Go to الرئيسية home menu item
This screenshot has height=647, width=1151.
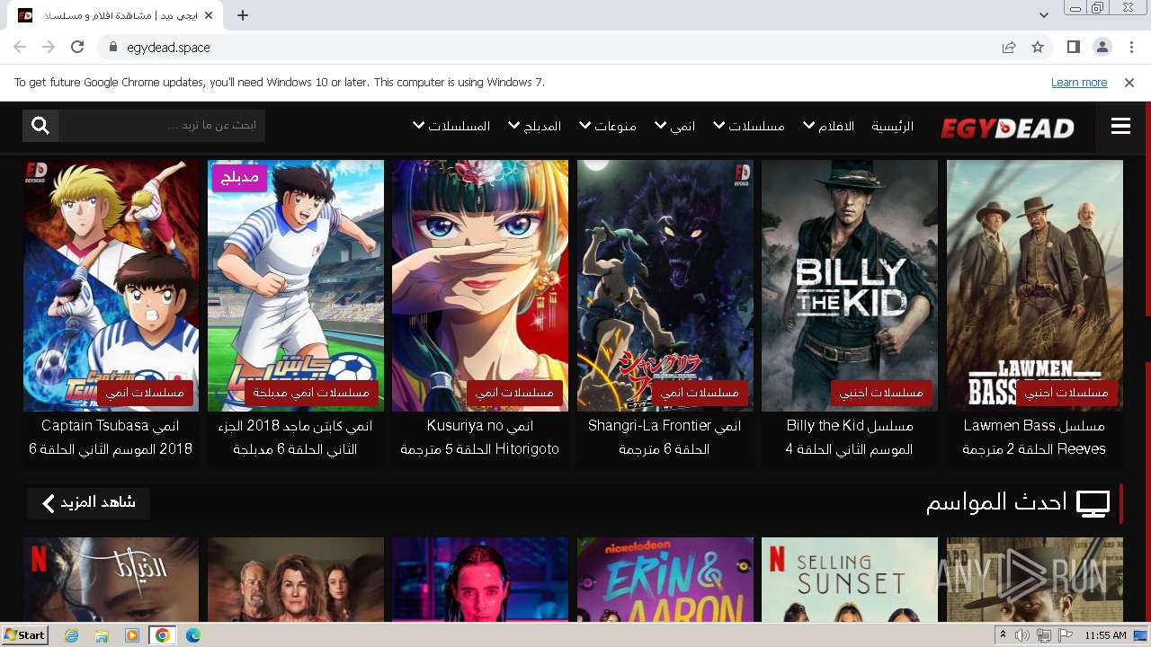point(892,126)
